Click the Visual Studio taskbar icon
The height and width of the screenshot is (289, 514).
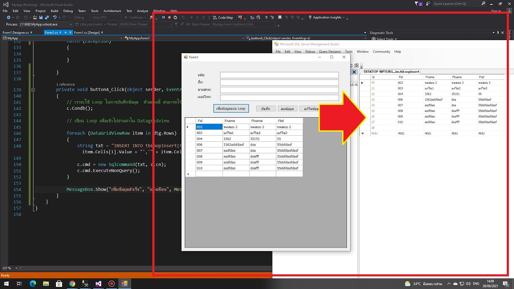coord(98,283)
